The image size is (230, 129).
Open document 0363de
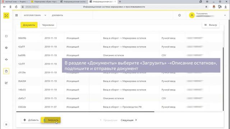pos(22,107)
